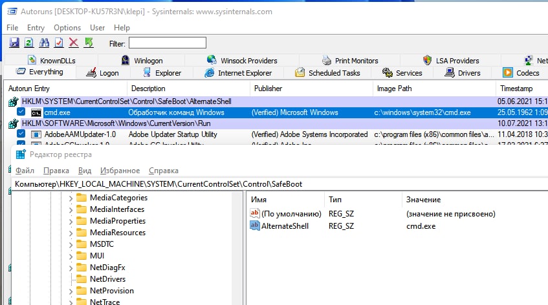Open the Entry menu in Autoruns
The height and width of the screenshot is (305, 548).
coord(36,28)
